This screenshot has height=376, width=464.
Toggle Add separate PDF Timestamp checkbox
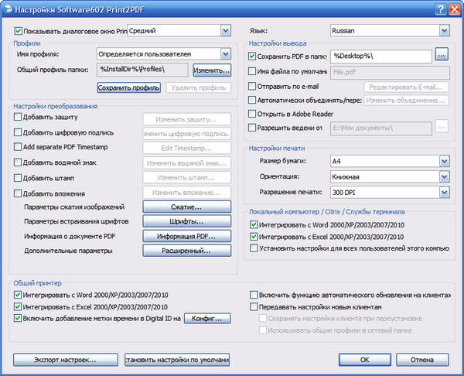(18, 148)
